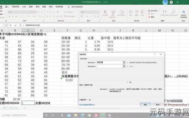Click the cancel X icon in formula bar
The image size is (189, 118).
coord(10,25)
